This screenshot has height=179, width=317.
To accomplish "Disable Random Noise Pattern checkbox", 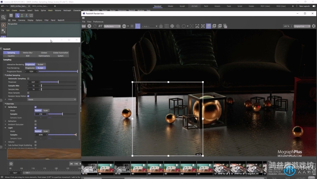I will point(28,96).
